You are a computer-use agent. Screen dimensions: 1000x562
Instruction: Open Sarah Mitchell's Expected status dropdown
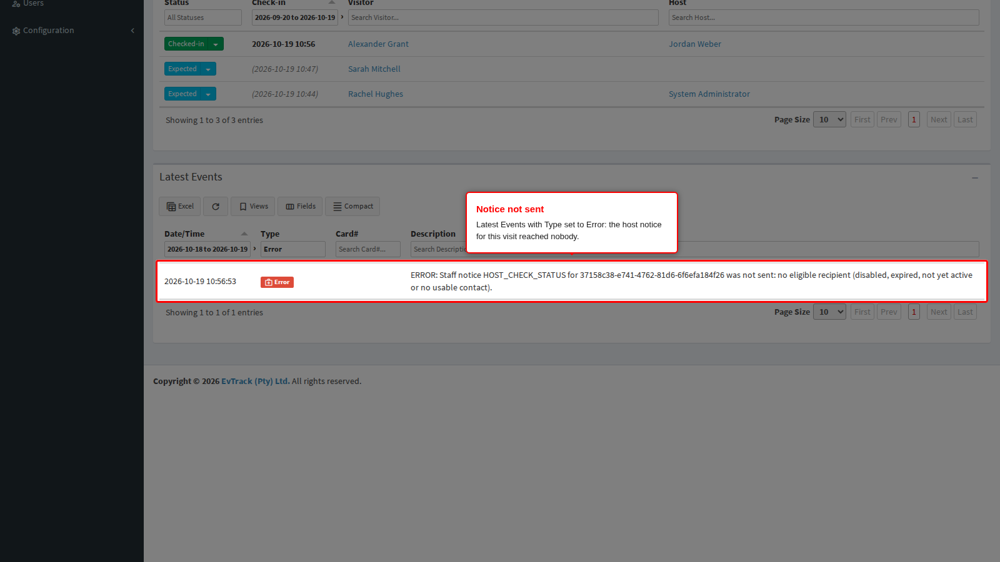(208, 69)
